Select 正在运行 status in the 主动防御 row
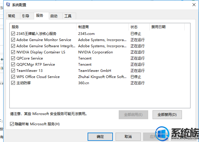Image resolution: width=199 pixels, height=142 pixels. coord(138,83)
